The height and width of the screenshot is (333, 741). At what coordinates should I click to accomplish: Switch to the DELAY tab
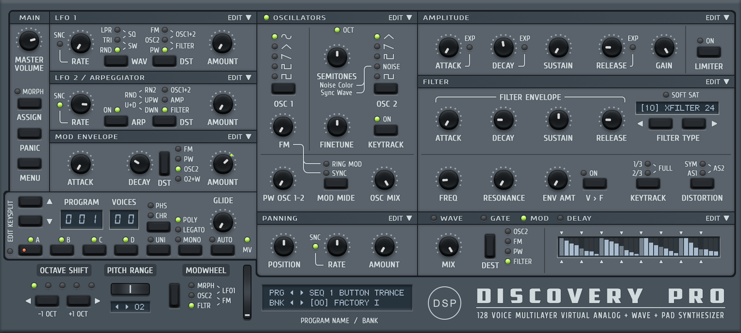[574, 218]
